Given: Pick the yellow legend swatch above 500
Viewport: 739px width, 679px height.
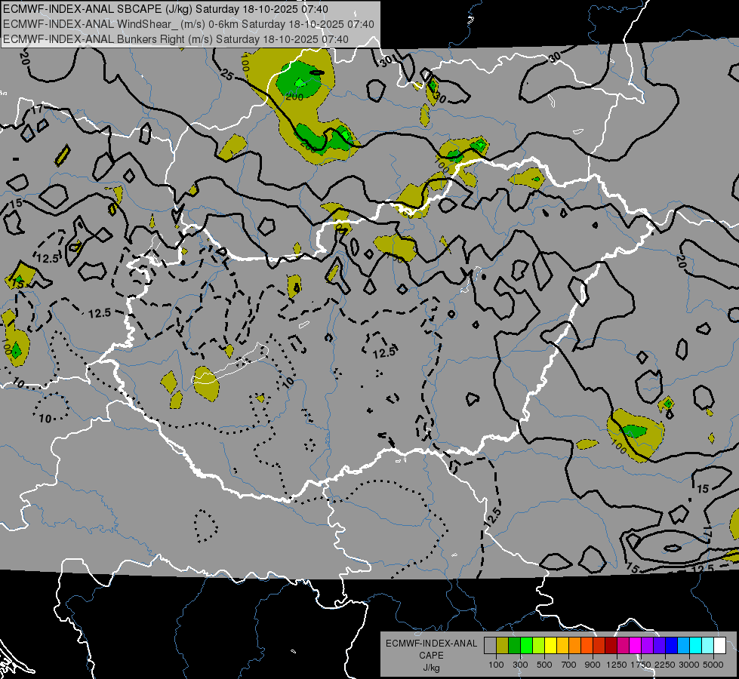Looking at the screenshot, I should point(550,646).
